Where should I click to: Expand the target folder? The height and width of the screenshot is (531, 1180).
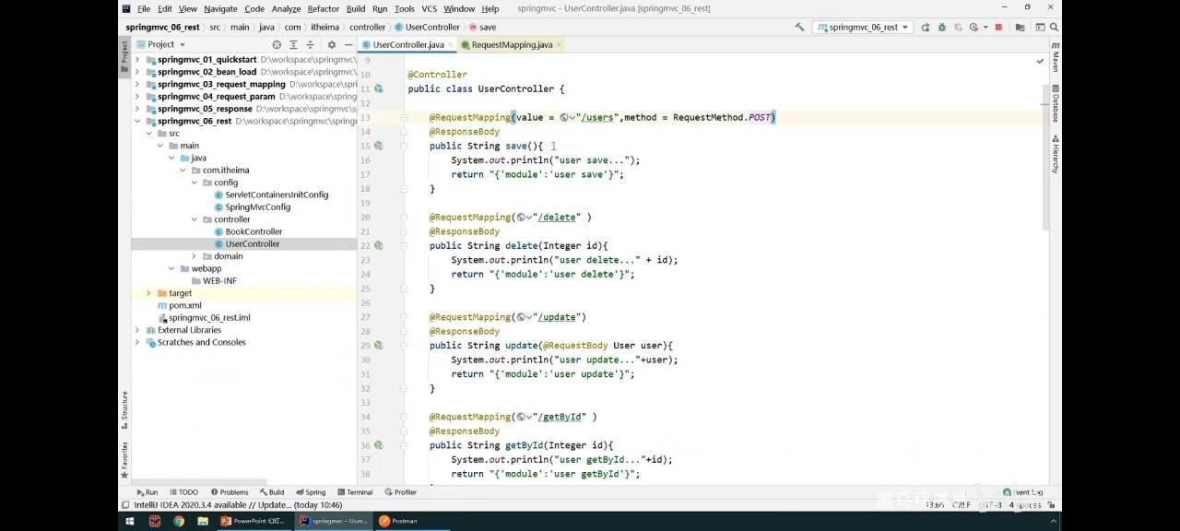coord(148,293)
